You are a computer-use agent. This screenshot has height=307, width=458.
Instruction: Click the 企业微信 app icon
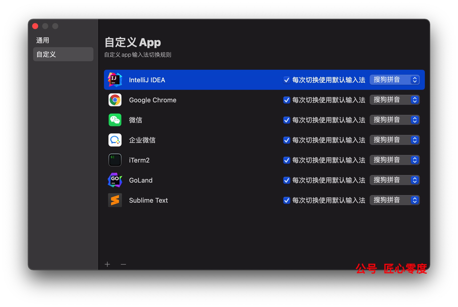(114, 140)
